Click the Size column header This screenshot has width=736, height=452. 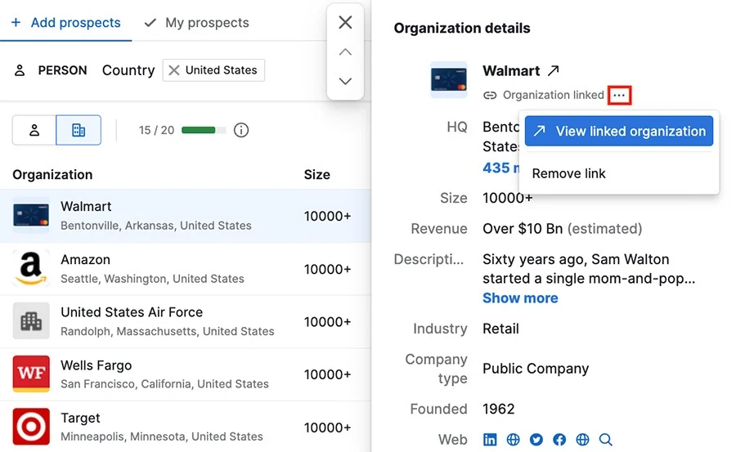coord(316,175)
